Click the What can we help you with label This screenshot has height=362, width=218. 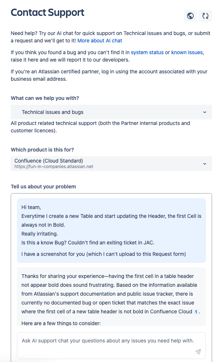pyautogui.click(x=45, y=98)
